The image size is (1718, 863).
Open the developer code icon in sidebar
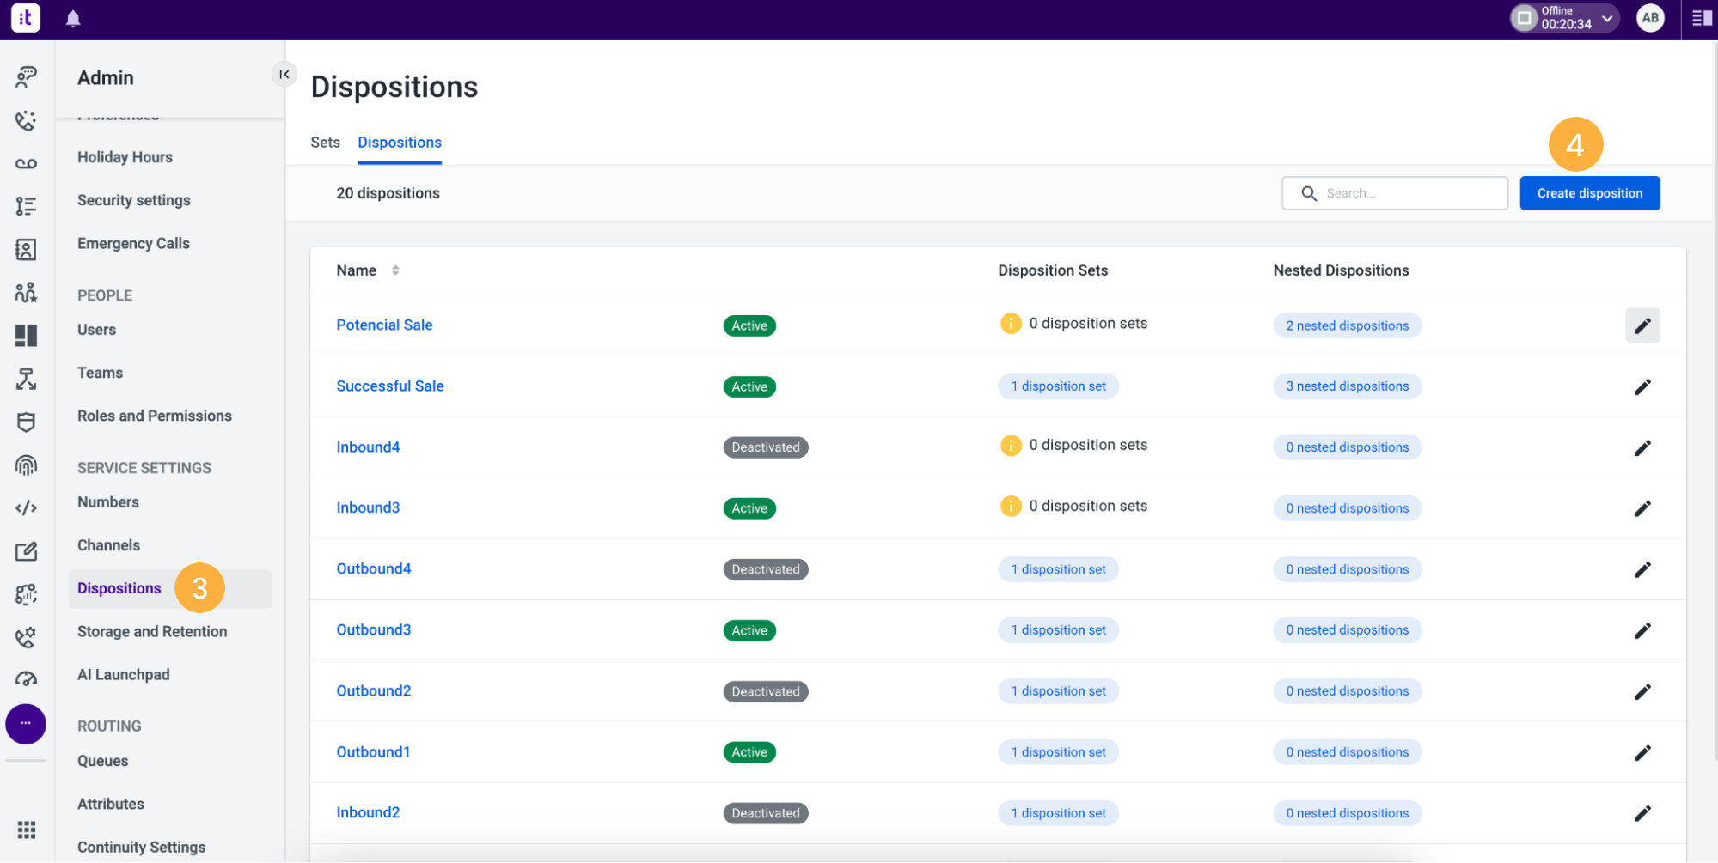coord(26,507)
